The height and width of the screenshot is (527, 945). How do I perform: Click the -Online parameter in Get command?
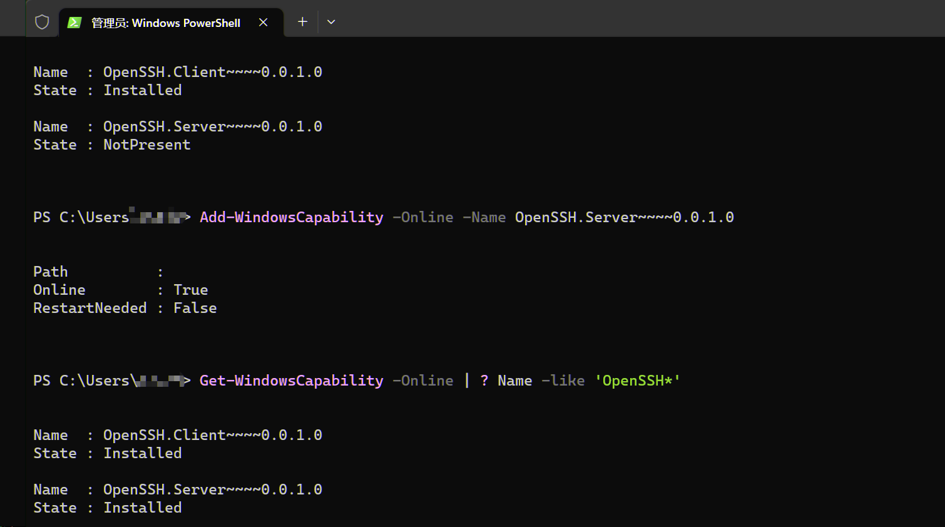pyautogui.click(x=423, y=381)
